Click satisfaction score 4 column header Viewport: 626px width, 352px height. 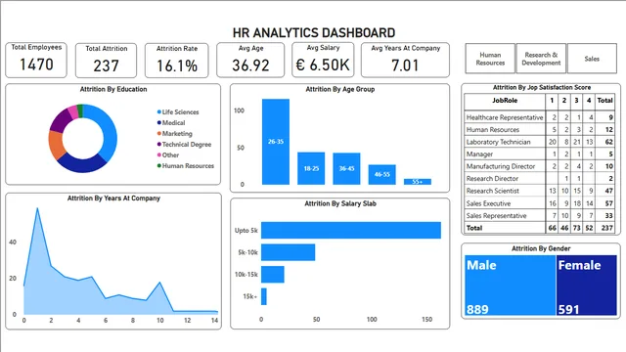(589, 101)
